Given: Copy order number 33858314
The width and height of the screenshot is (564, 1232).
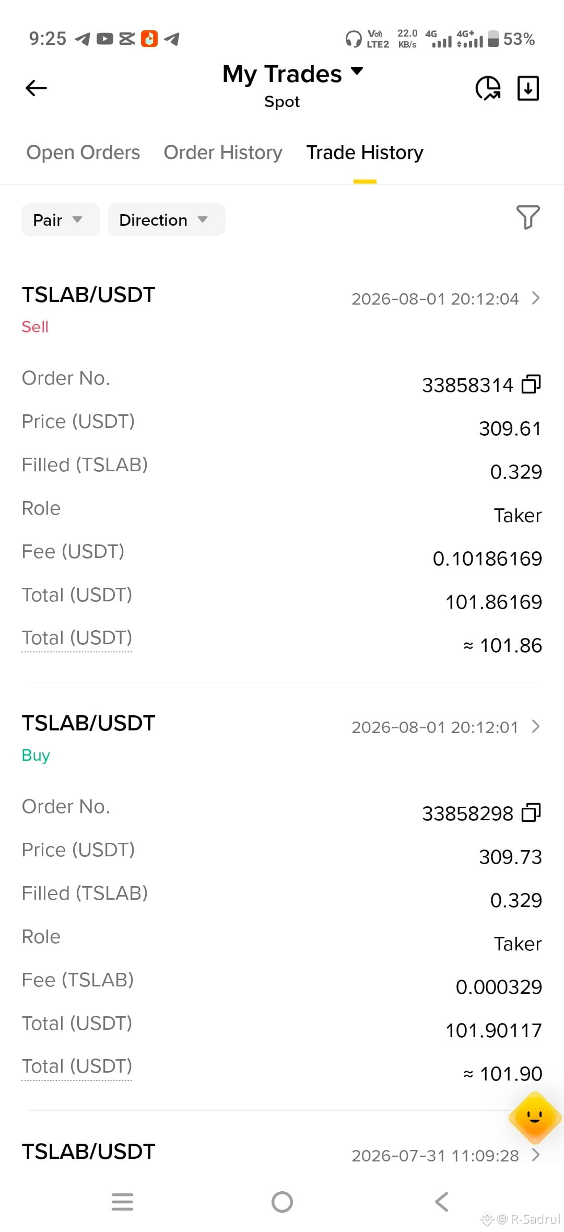Looking at the screenshot, I should [x=531, y=384].
